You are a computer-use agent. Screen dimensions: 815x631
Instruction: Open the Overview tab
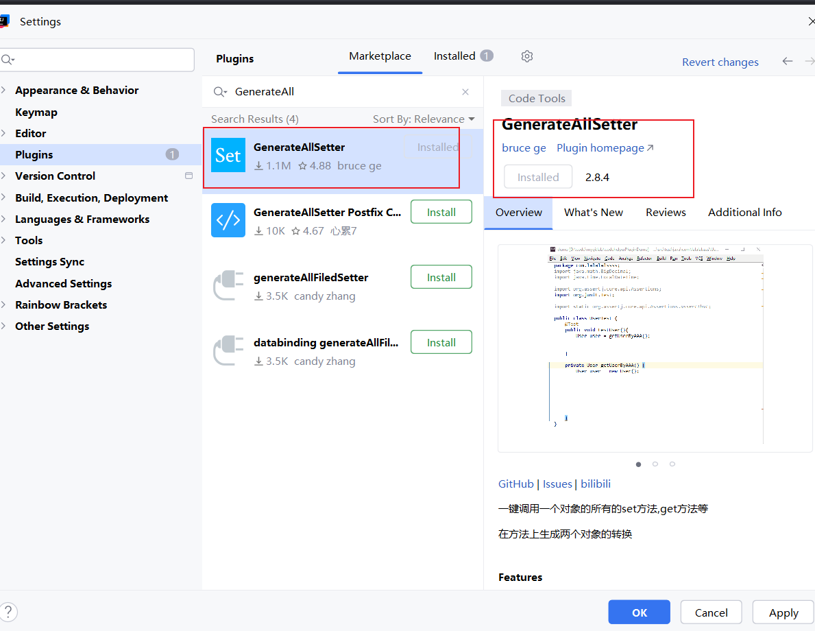click(x=518, y=212)
